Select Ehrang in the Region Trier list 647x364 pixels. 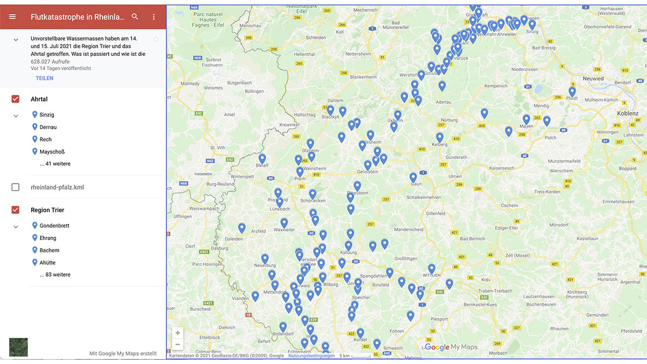pos(48,238)
